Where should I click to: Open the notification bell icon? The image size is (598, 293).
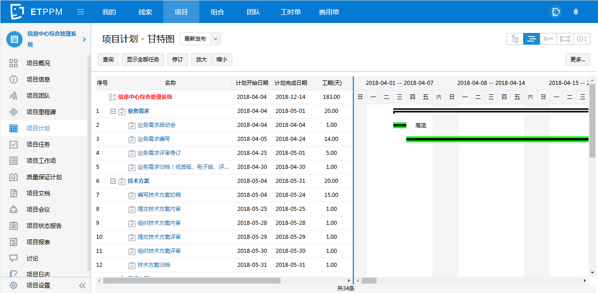point(576,12)
